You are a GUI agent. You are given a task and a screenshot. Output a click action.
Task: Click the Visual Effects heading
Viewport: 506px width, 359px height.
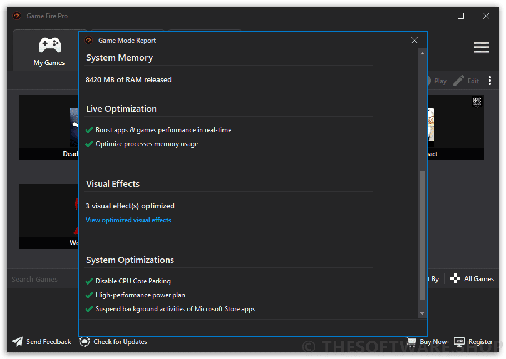[113, 183]
